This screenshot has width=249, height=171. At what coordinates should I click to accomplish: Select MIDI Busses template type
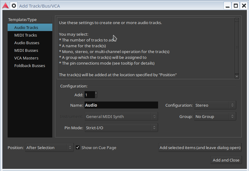(x=26, y=50)
